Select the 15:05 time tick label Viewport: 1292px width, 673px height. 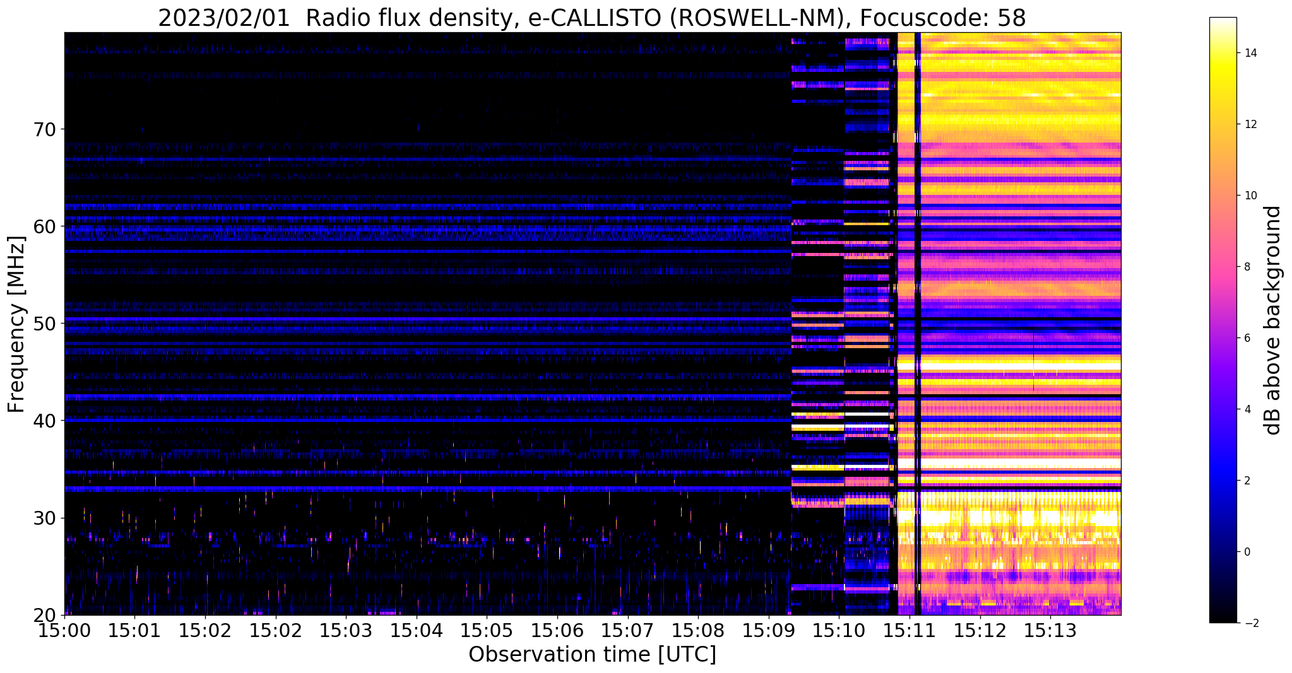click(487, 630)
